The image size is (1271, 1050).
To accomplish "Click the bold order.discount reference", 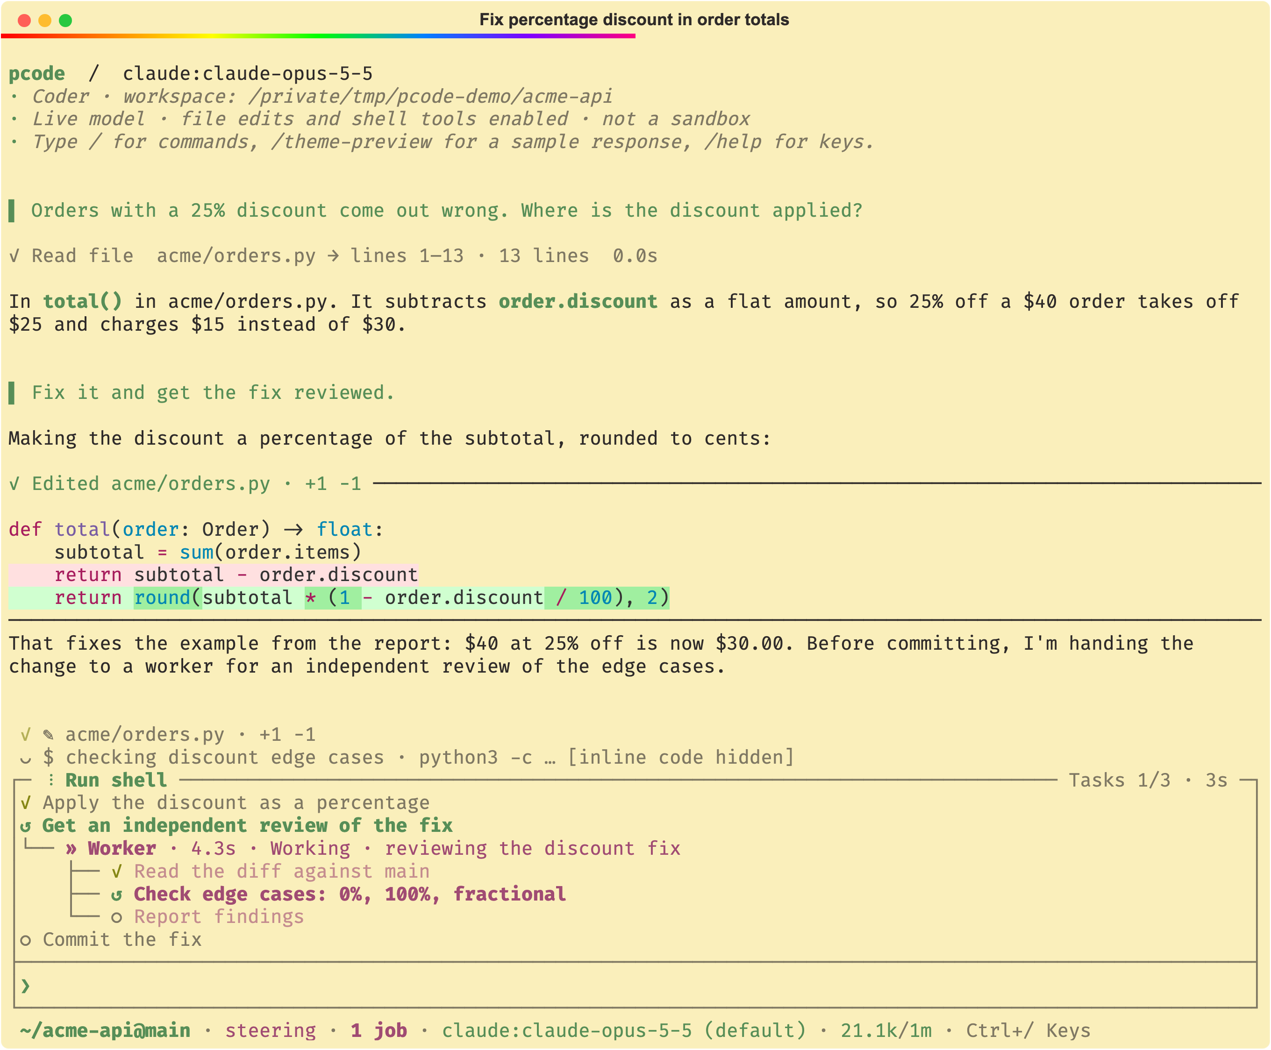I will [x=578, y=301].
